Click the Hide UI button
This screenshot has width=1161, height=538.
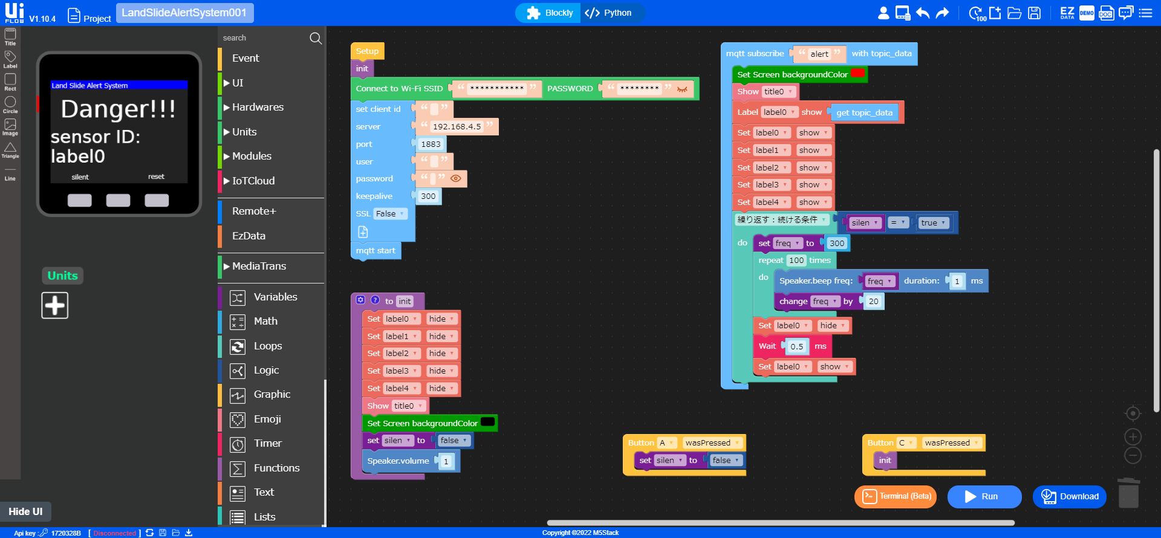(x=25, y=511)
